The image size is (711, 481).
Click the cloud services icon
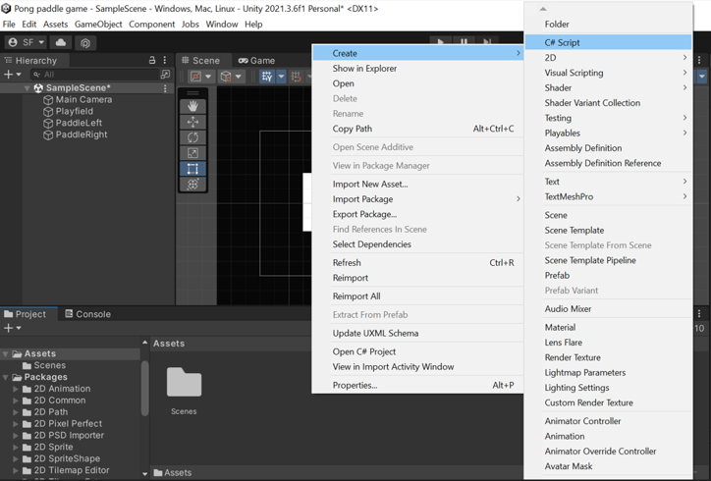point(61,42)
